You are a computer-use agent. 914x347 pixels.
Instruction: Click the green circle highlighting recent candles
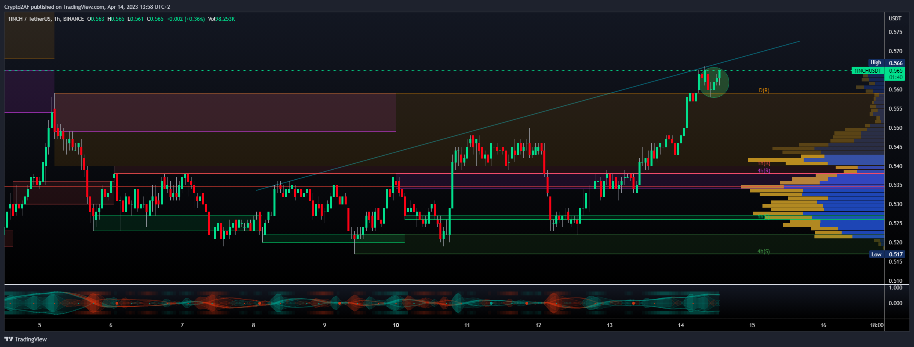coord(714,83)
